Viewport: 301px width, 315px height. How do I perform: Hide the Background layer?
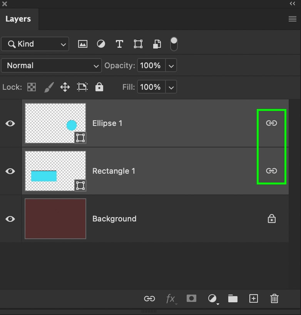click(10, 219)
